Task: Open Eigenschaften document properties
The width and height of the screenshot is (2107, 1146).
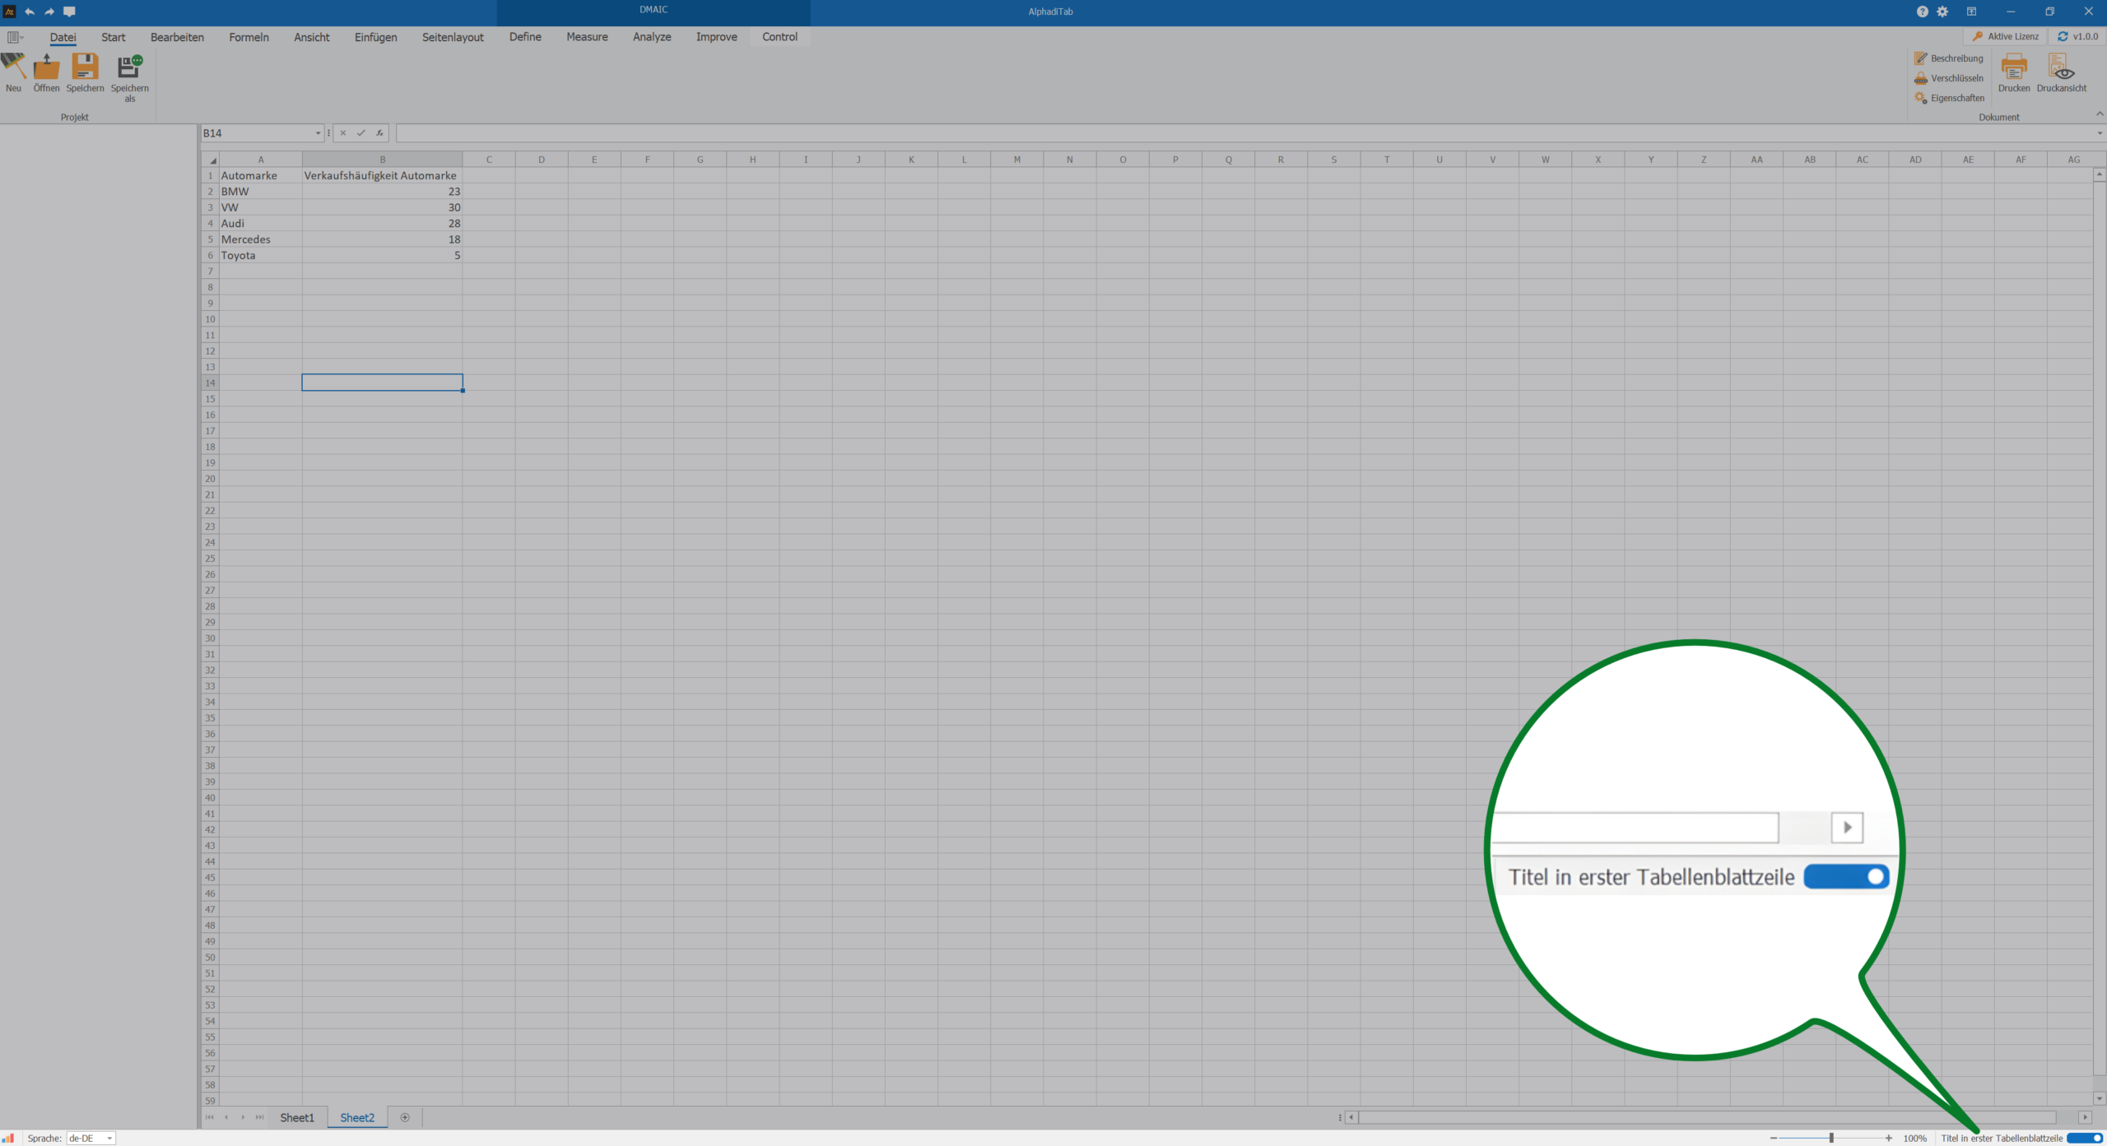Action: pyautogui.click(x=1949, y=98)
